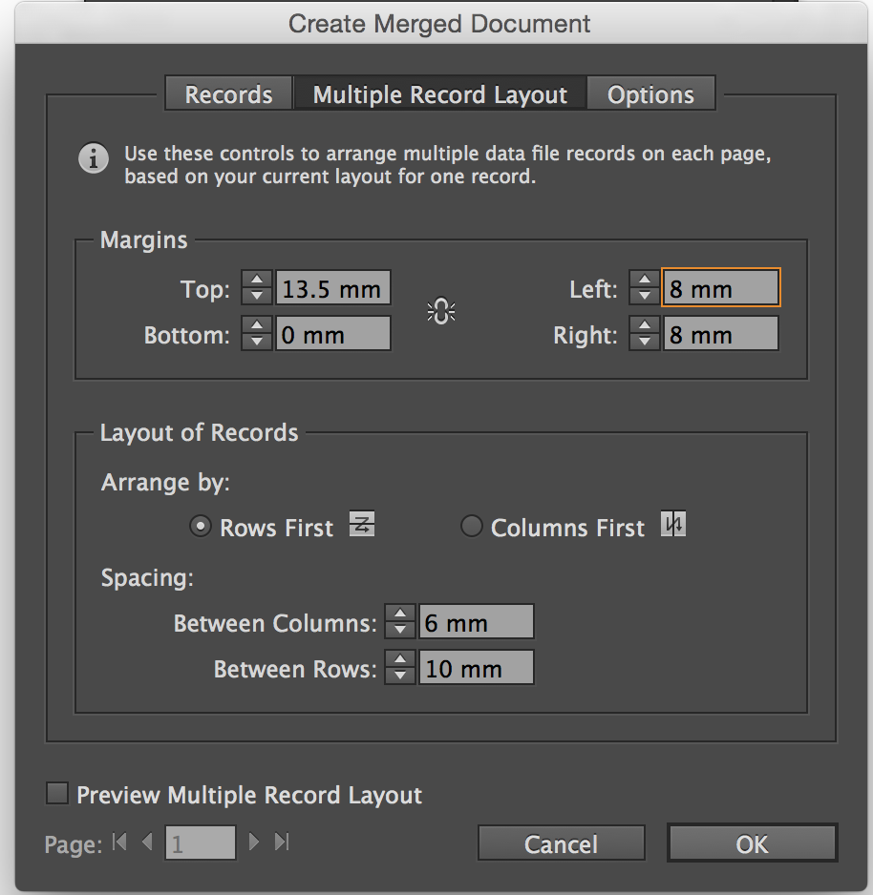Screen dimensions: 873x895
Task: Click the info icon beside the description
Action: (x=93, y=159)
